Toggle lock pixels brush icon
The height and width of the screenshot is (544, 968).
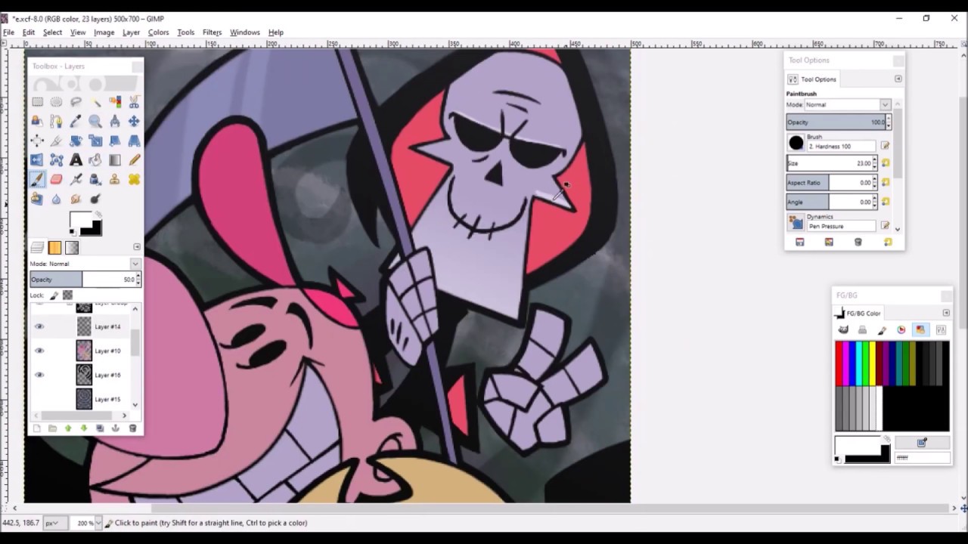coord(55,295)
